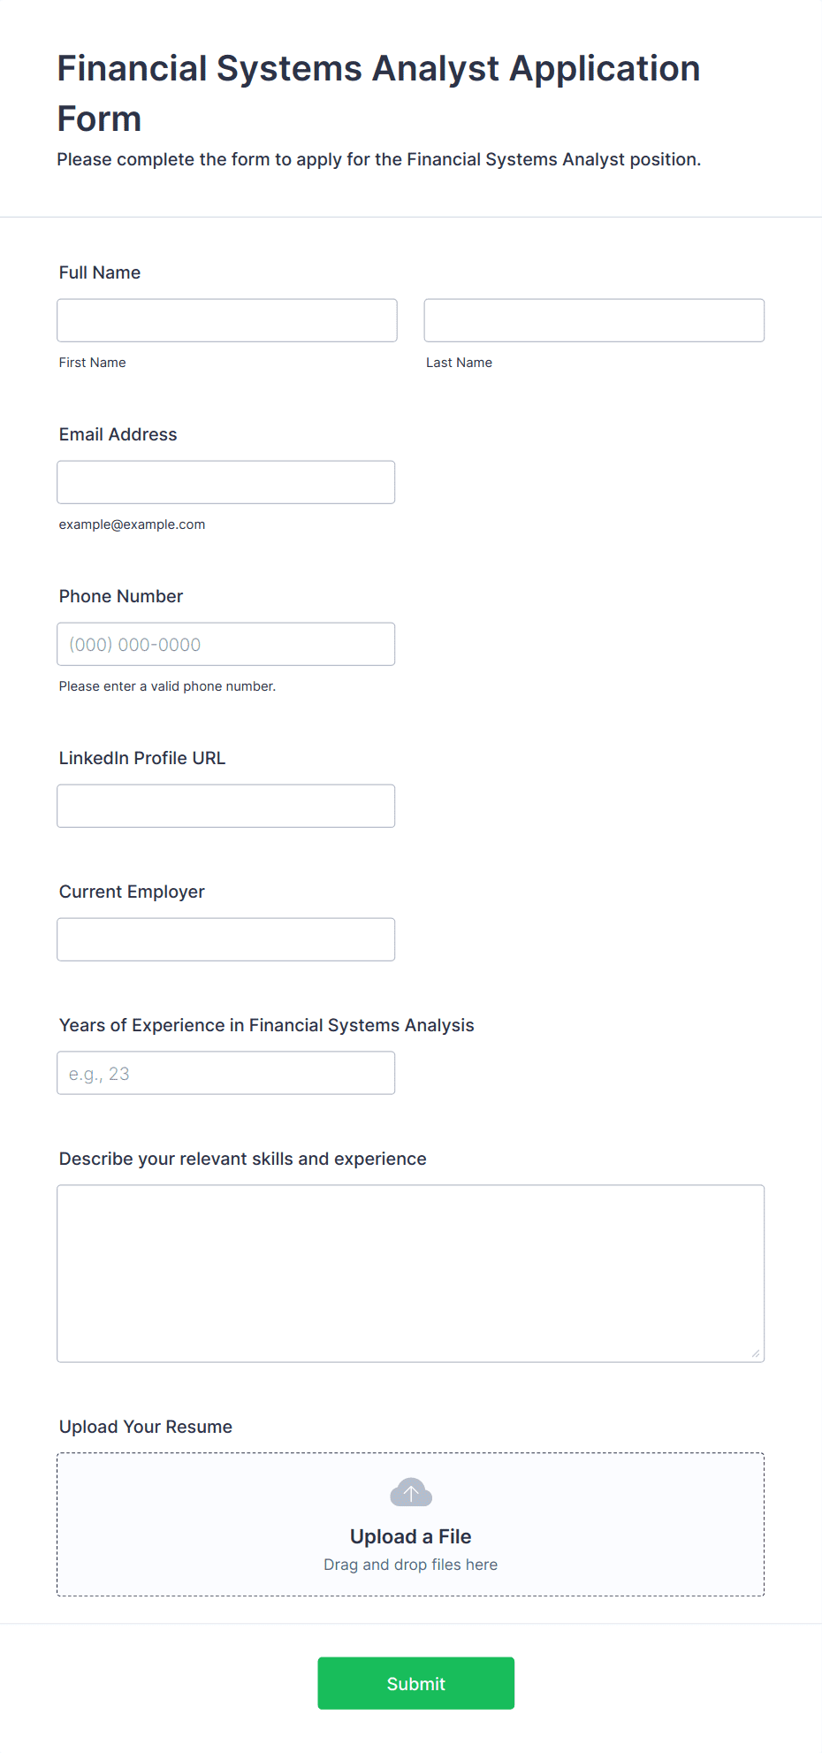This screenshot has height=1753, width=822.
Task: Click the Phone Number label
Action: [x=121, y=596]
